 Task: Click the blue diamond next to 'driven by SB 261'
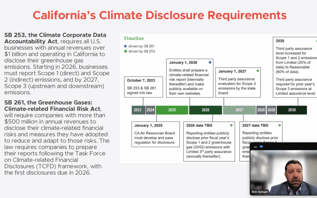125,46
